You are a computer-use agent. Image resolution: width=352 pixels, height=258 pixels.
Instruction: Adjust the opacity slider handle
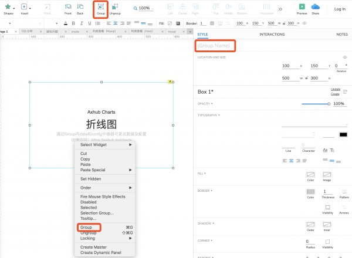click(x=329, y=104)
